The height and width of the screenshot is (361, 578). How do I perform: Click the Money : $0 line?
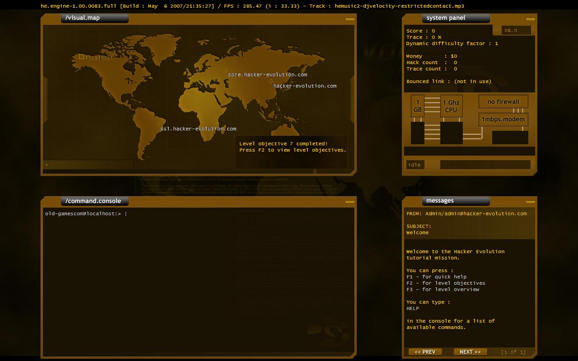[x=432, y=56]
